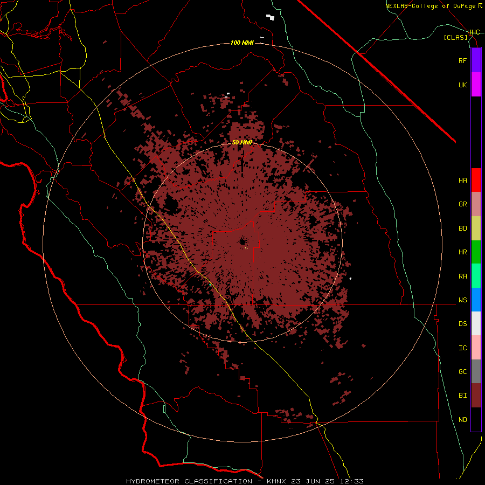
Task: Pick the mint RA legend color swatch
Action: [476, 276]
